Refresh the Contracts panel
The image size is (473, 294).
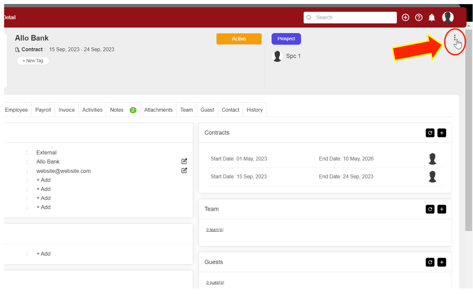(x=430, y=133)
